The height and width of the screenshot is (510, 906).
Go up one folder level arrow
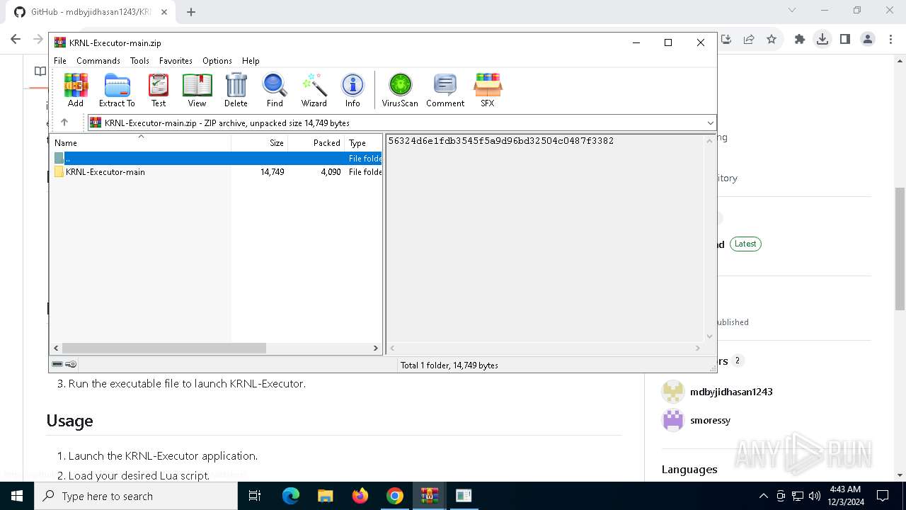[x=64, y=123]
